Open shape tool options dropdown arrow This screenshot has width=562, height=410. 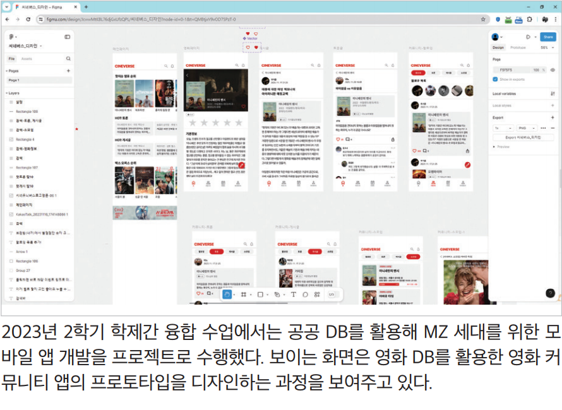[267, 295]
